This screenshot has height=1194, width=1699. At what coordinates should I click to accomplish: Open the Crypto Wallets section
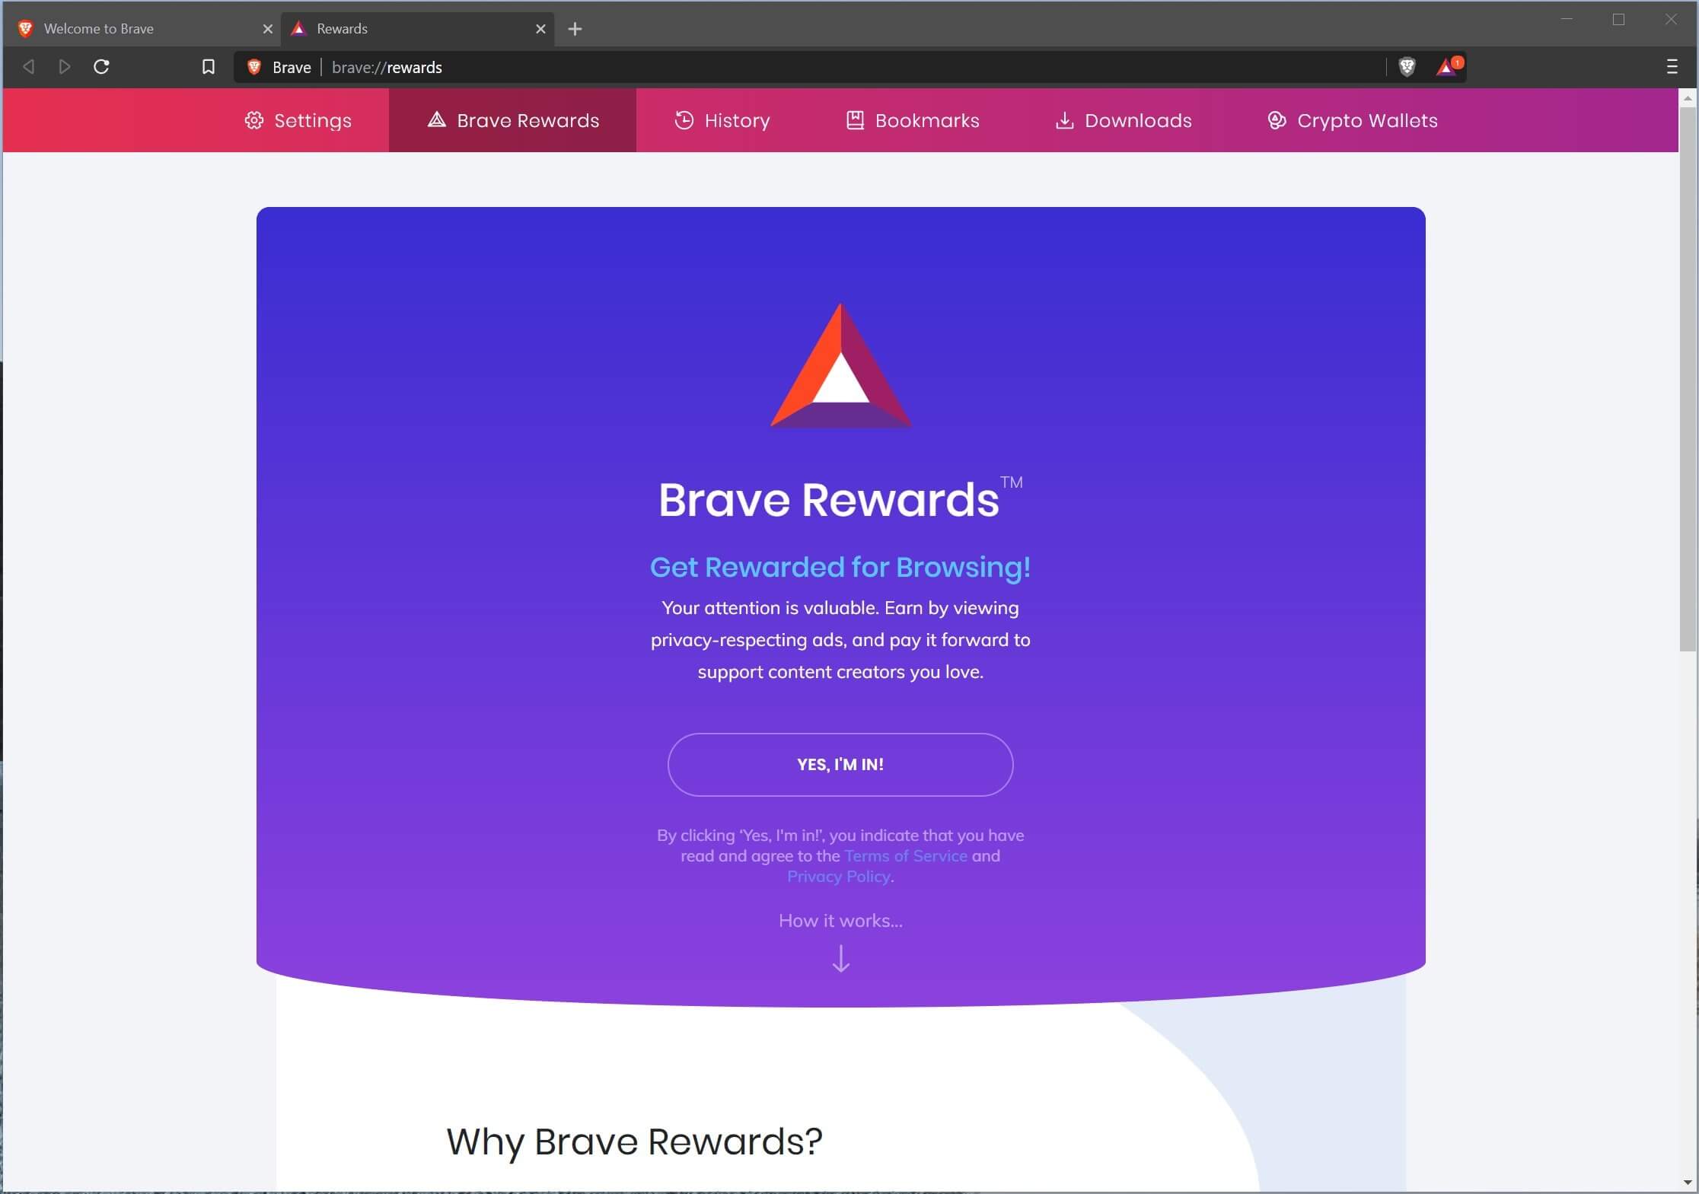pos(1353,120)
